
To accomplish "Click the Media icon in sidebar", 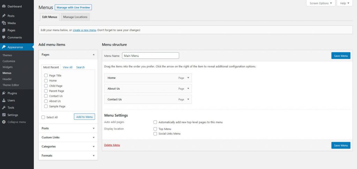I will 3,23.
